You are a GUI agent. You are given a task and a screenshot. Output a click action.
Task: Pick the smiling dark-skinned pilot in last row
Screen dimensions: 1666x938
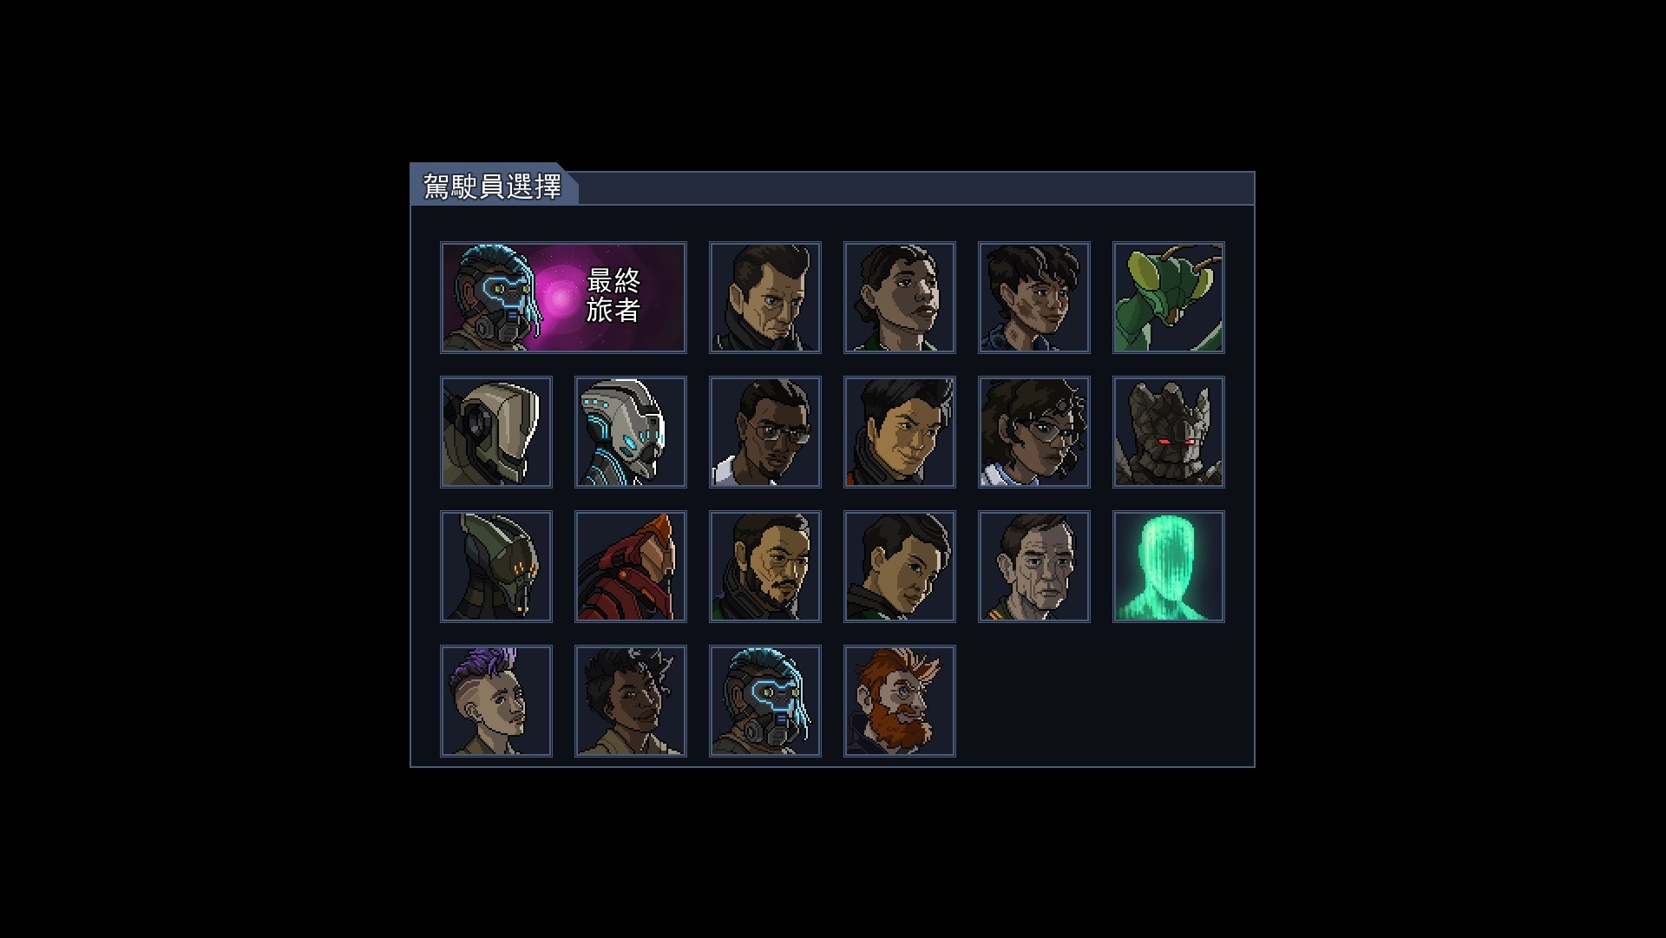pos(631,701)
